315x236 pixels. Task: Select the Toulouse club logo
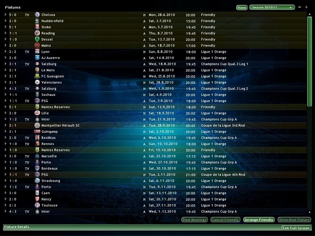[x=37, y=205]
